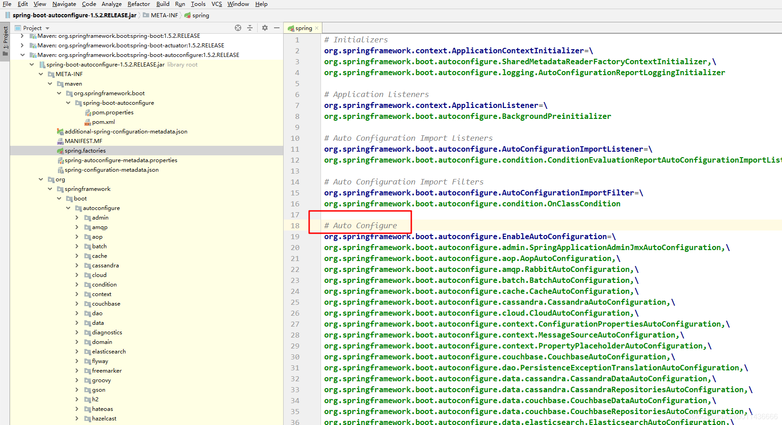
Task: Collapse the org package folder
Action: click(41, 179)
